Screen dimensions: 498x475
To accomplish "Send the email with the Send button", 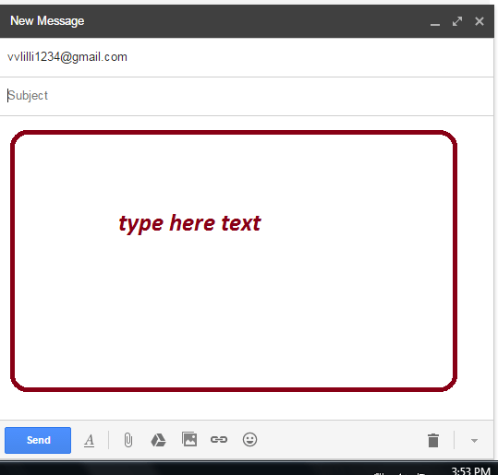I will 38,440.
